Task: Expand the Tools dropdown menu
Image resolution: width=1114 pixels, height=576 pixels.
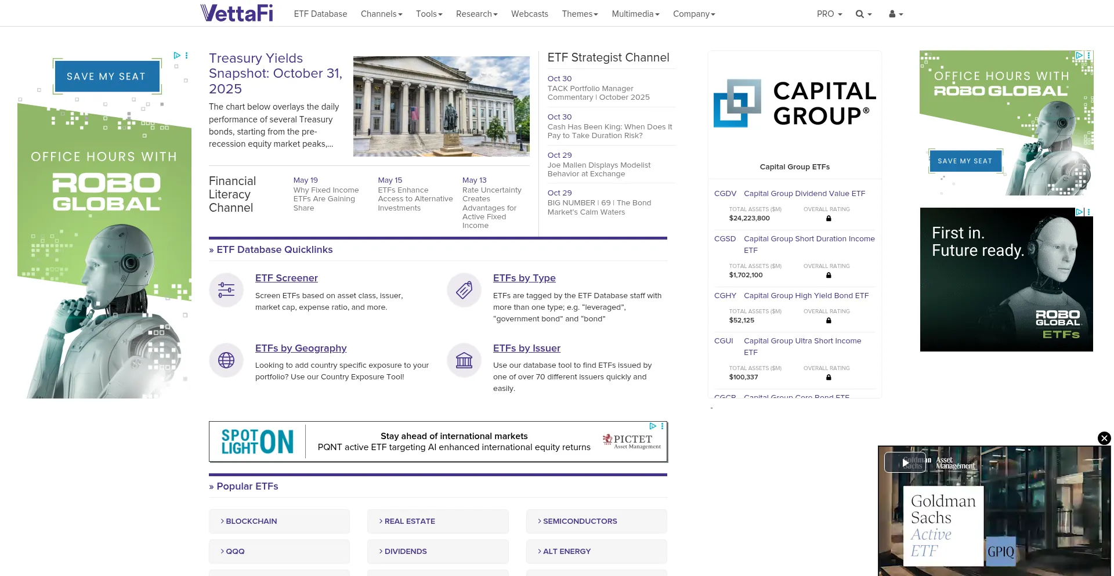Action: coord(429,14)
